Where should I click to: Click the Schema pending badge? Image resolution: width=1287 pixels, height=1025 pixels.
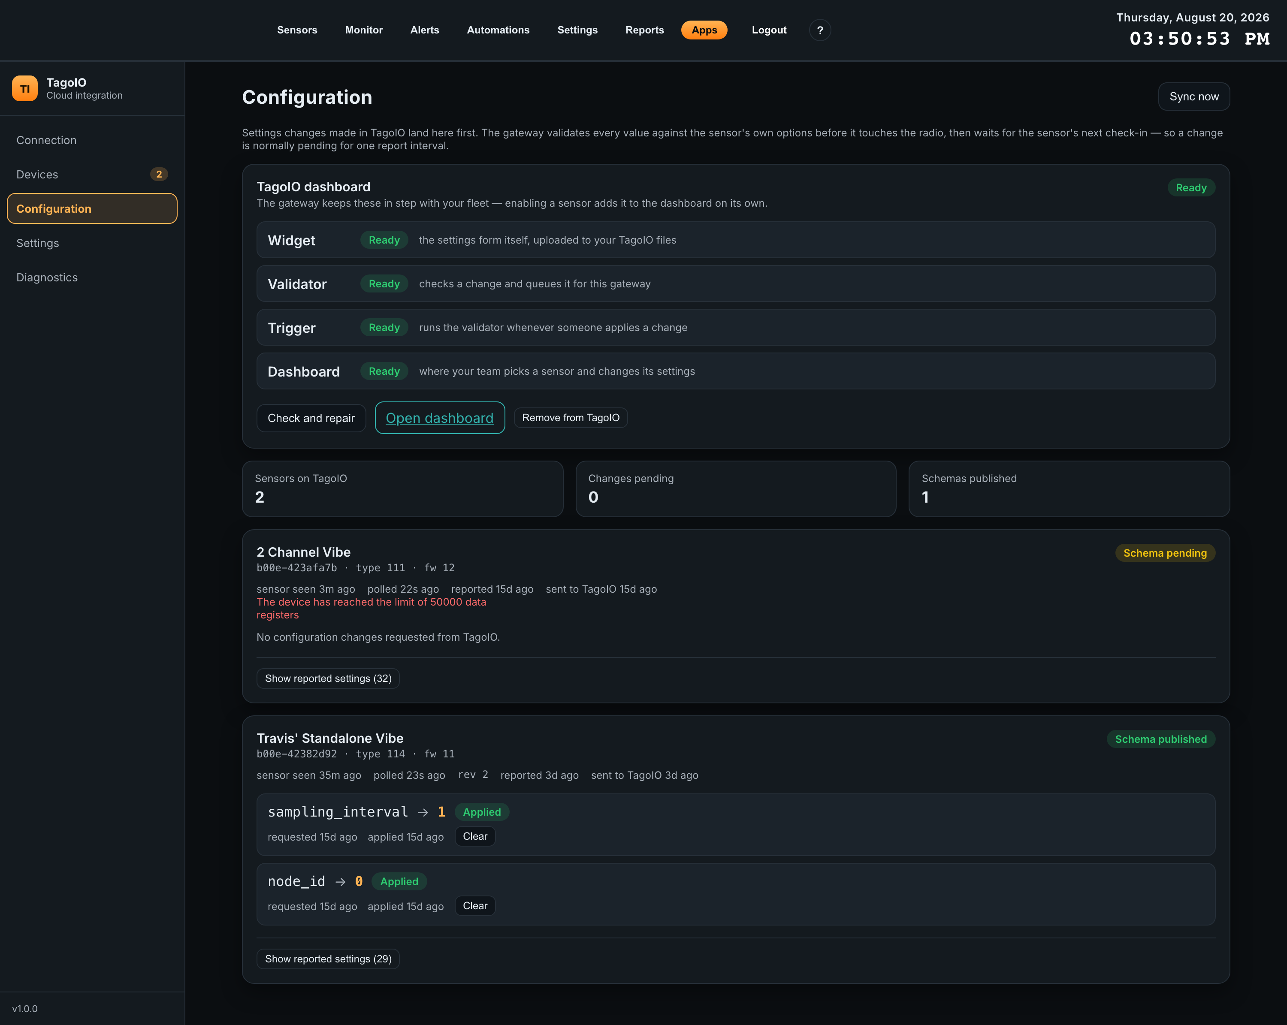(x=1165, y=553)
